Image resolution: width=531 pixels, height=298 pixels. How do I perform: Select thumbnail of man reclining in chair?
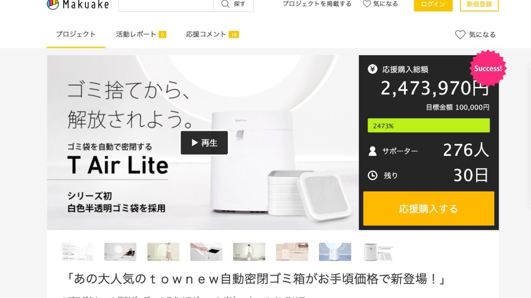click(x=120, y=252)
